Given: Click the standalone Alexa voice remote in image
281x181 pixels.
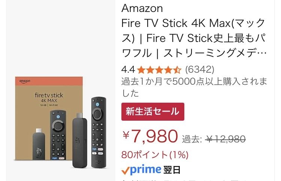Looking at the screenshot, I should pyautogui.click(x=99, y=132).
